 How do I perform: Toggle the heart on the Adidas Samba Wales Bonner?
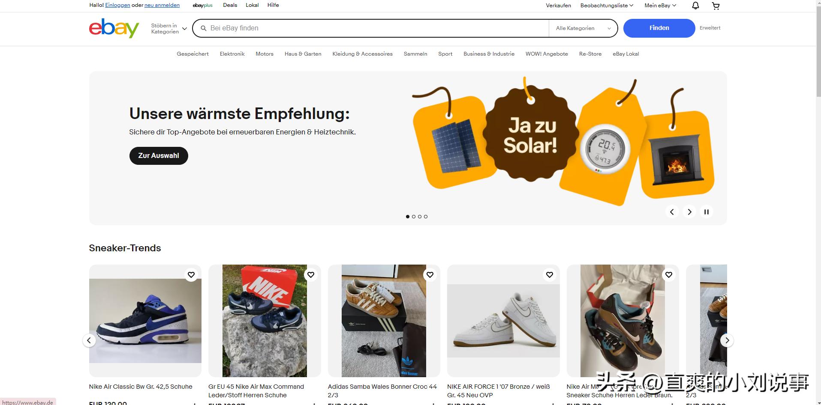click(430, 275)
